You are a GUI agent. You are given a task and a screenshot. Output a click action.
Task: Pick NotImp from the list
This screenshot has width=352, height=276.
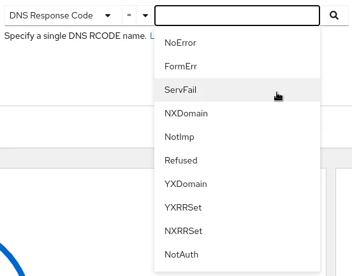(x=237, y=137)
